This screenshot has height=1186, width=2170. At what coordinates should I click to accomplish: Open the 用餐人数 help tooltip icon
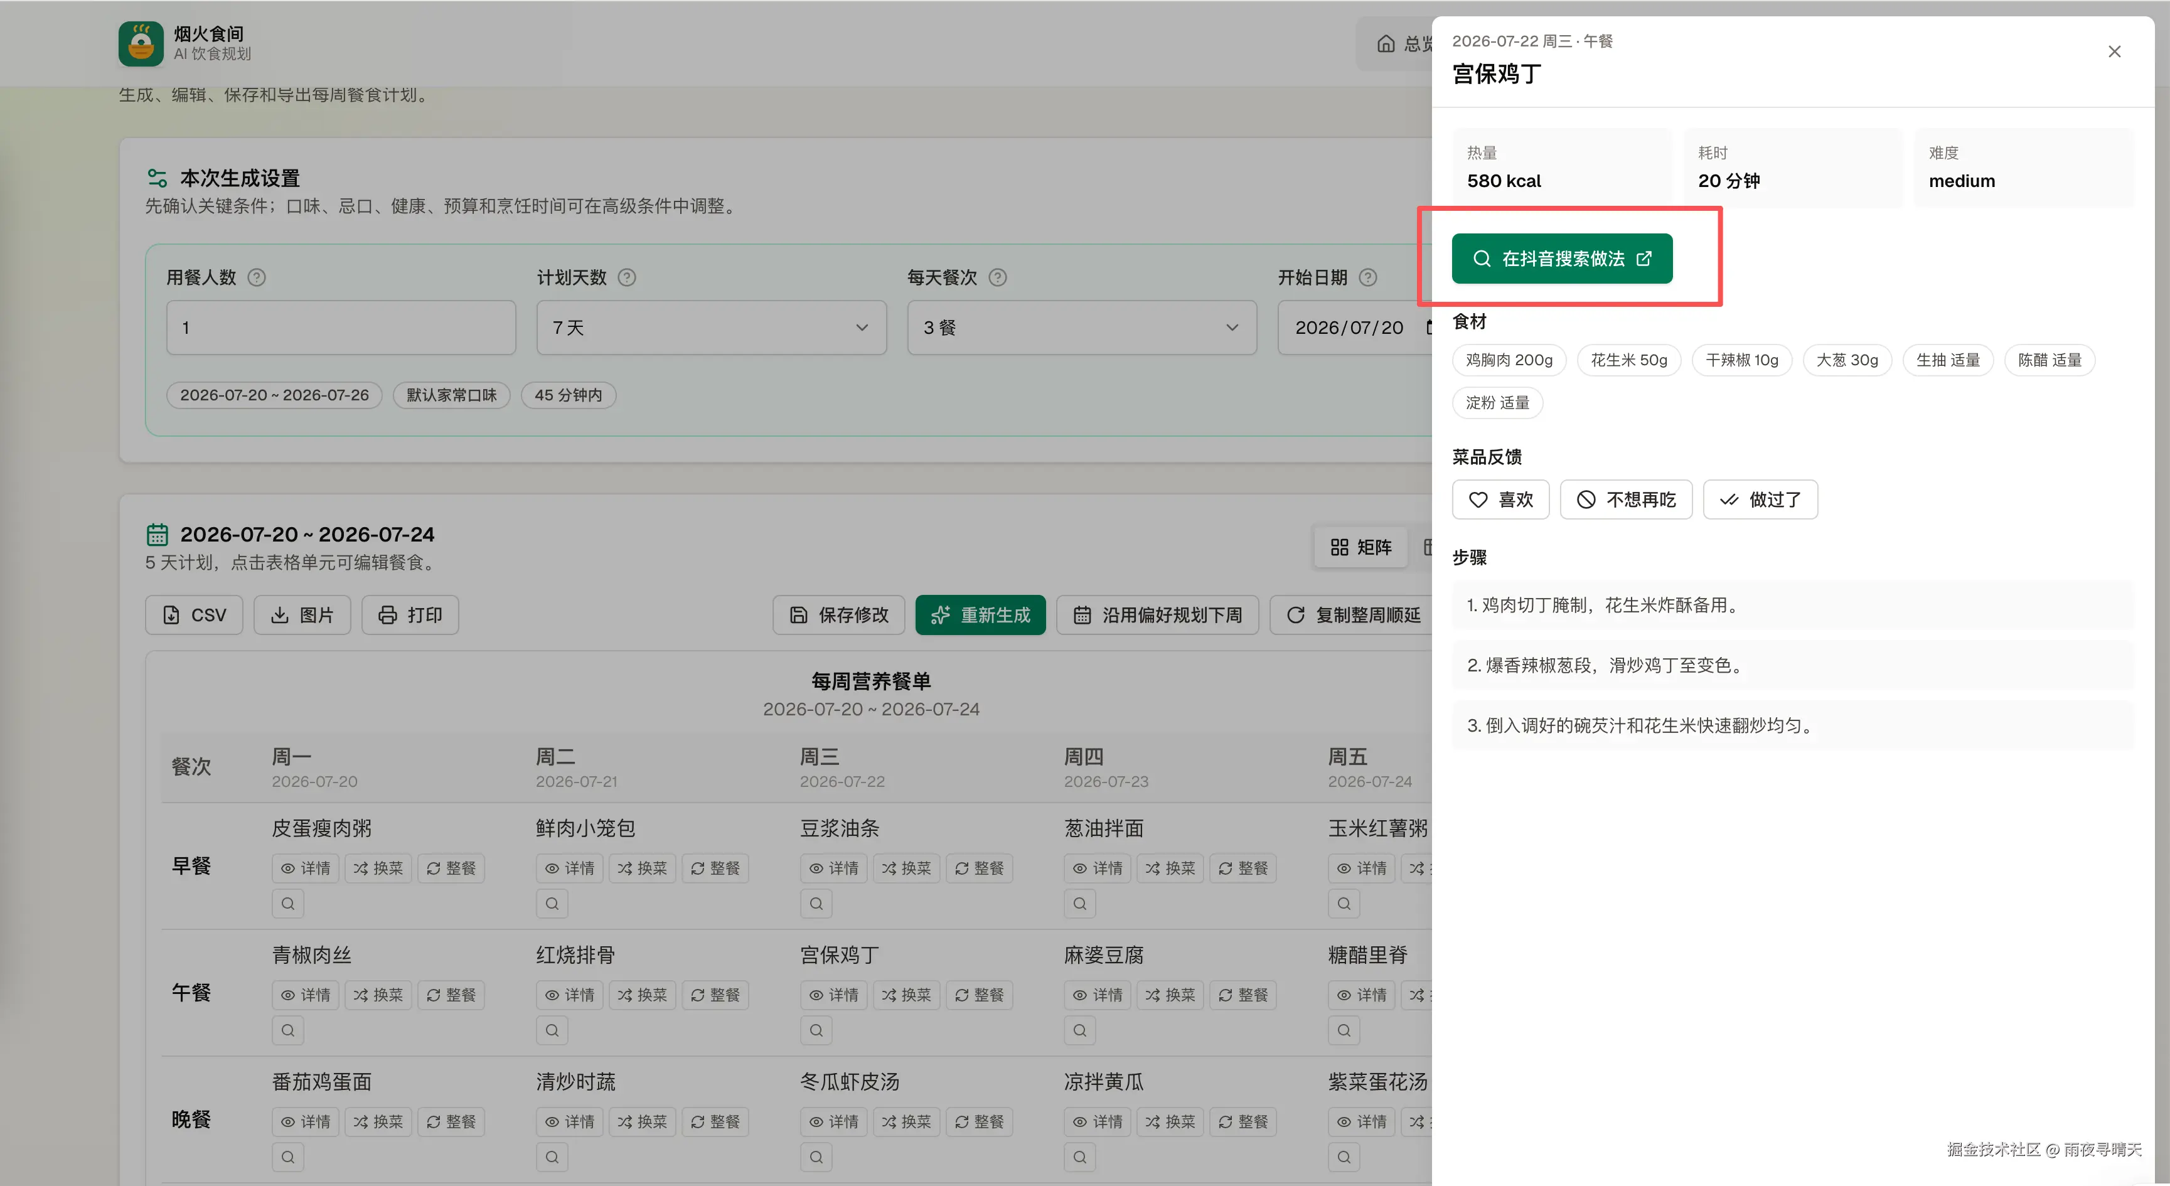click(257, 277)
